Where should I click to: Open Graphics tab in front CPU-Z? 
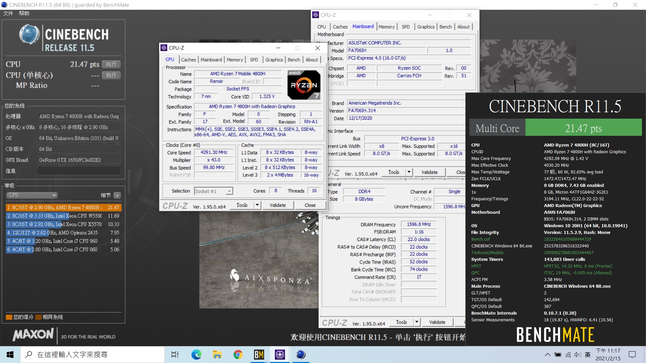tap(274, 59)
